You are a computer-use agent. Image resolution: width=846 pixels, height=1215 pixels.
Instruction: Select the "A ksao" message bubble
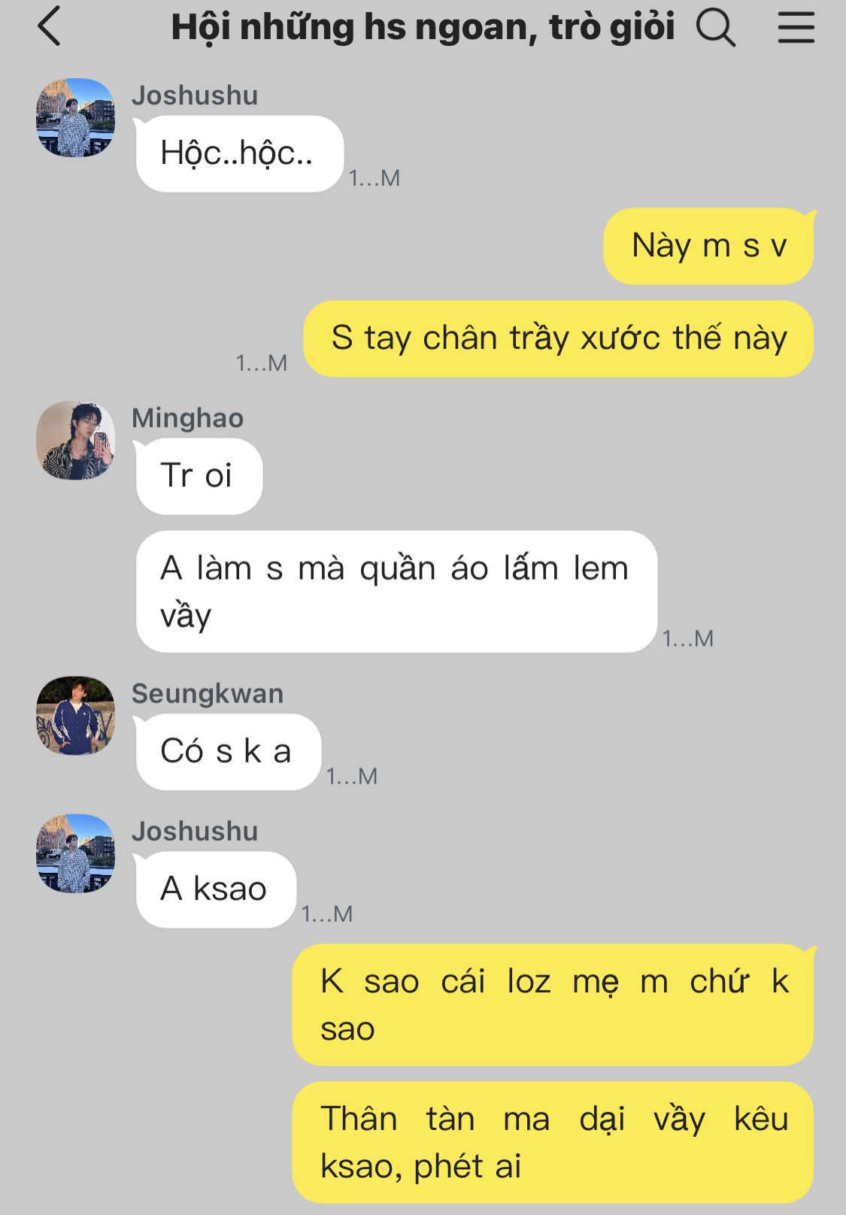tap(216, 889)
